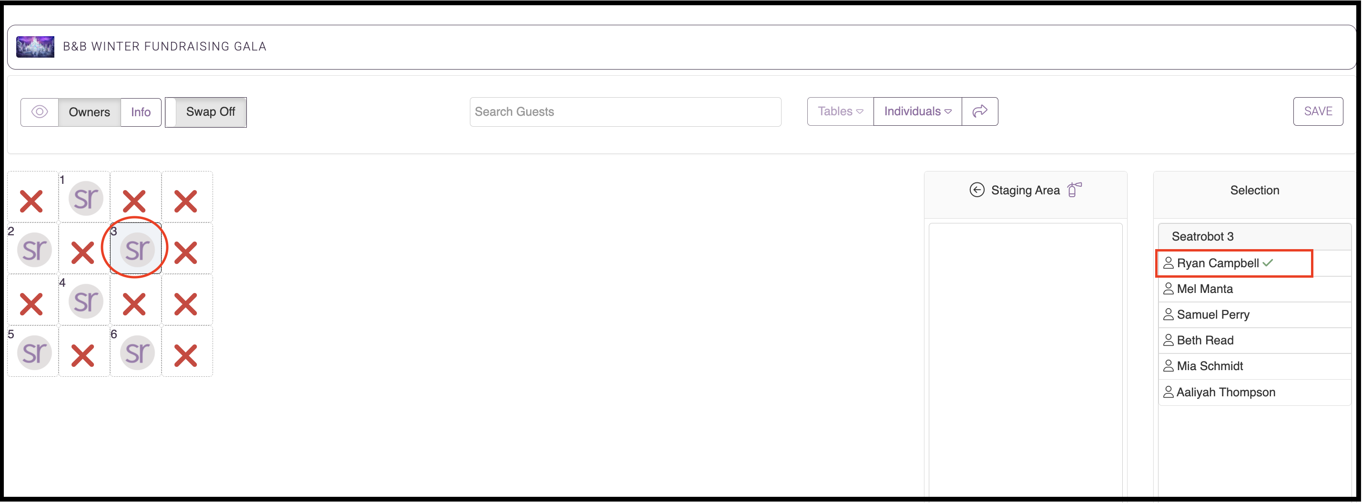Select Seatrobot table 1 icon
The width and height of the screenshot is (1362, 503).
86,198
